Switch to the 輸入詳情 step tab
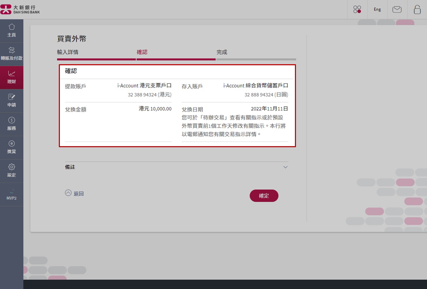This screenshot has height=289, width=427. [67, 52]
